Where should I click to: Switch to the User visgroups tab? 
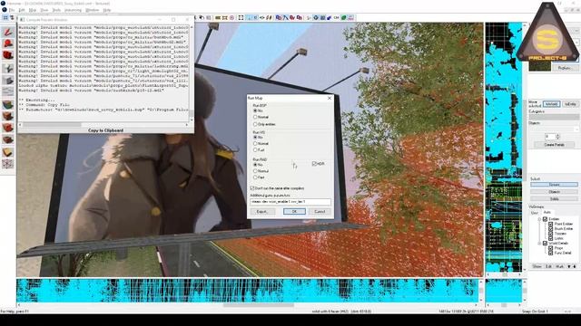pos(535,213)
